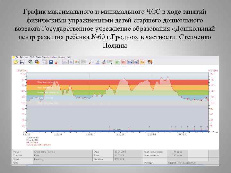Click the light blue bar chart icon
The height and width of the screenshot is (173, 231).
click(x=130, y=62)
